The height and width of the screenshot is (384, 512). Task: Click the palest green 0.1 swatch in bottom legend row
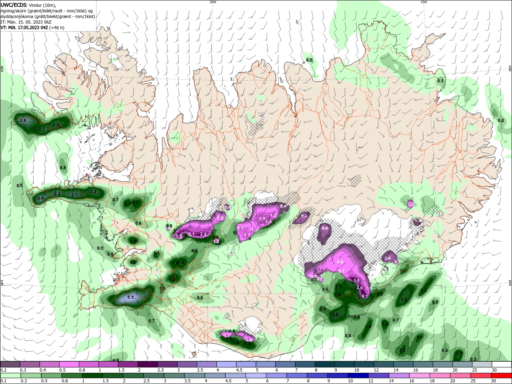pyautogui.click(x=10, y=376)
